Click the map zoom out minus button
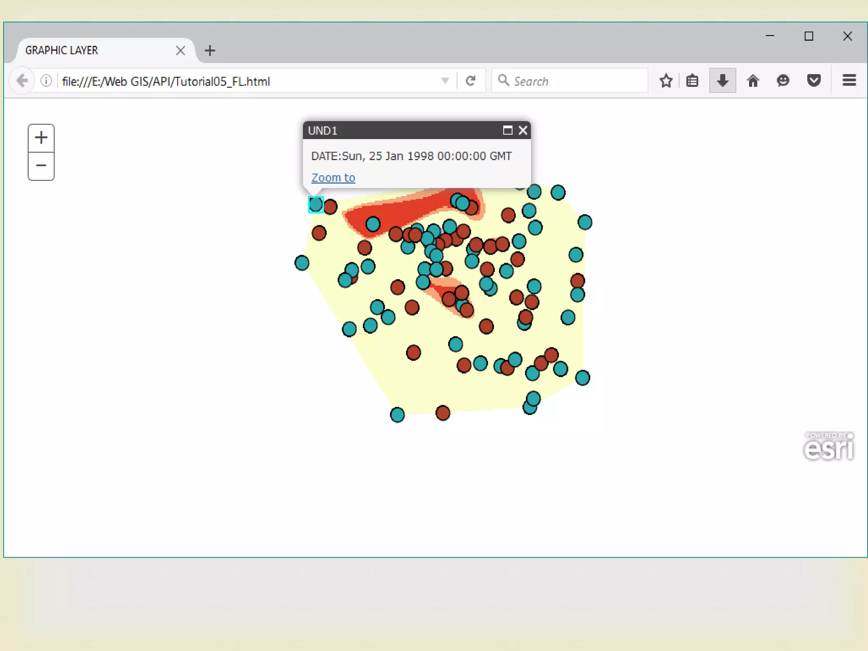 coord(41,166)
